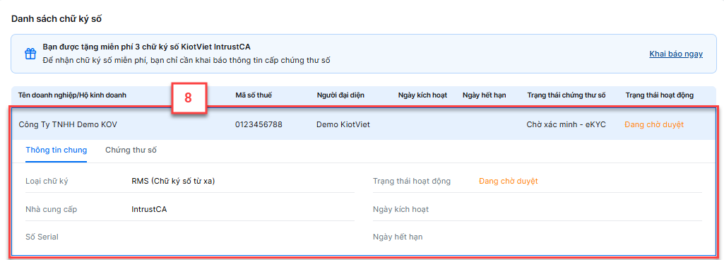Select row 'Công Ty TNHH Demo KOV'

click(364, 124)
